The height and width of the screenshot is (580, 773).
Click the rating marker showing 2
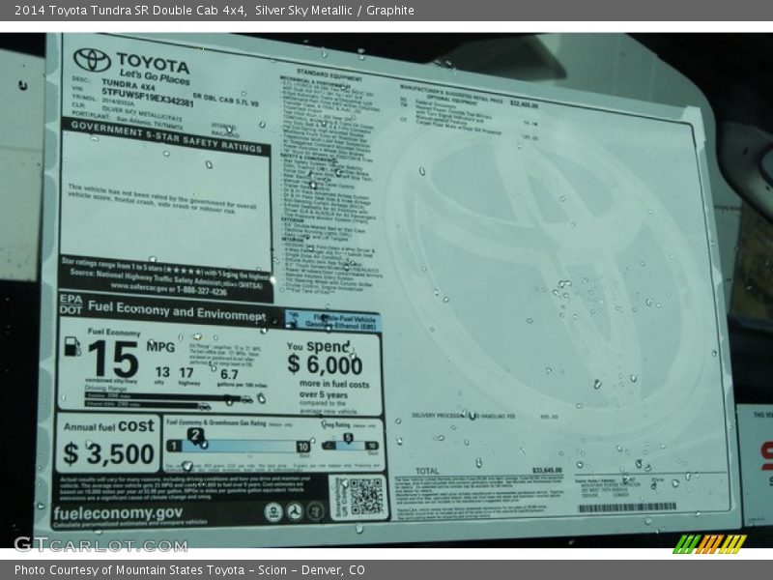pyautogui.click(x=196, y=435)
